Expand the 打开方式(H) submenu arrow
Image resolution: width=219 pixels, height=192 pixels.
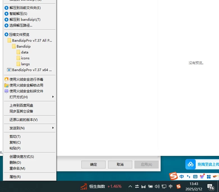[53, 97]
